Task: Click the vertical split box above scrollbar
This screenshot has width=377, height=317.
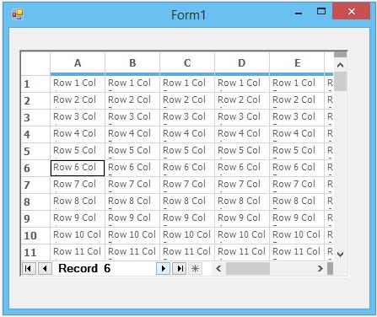Action: (340, 54)
